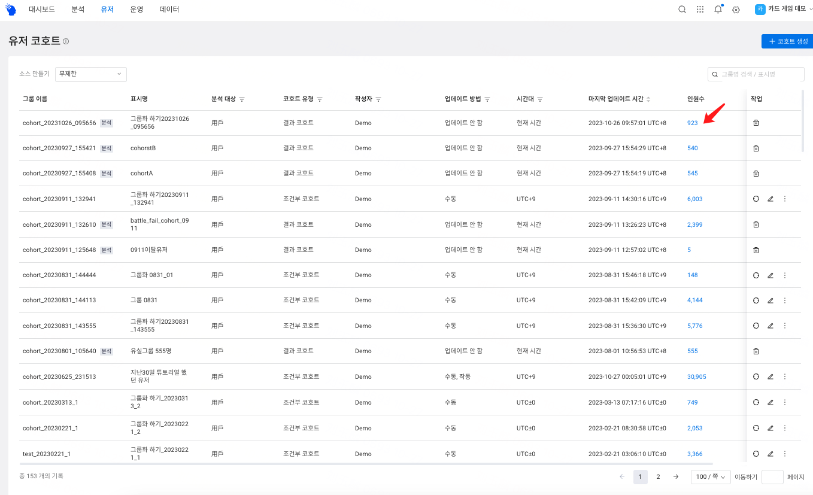Screen dimensions: 813x495
Task: Open the 분석 menu
Action: click(x=78, y=10)
